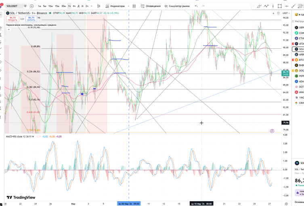This screenshot has height=206, width=304.
Task: Redo the chart action
Action: 203,6
